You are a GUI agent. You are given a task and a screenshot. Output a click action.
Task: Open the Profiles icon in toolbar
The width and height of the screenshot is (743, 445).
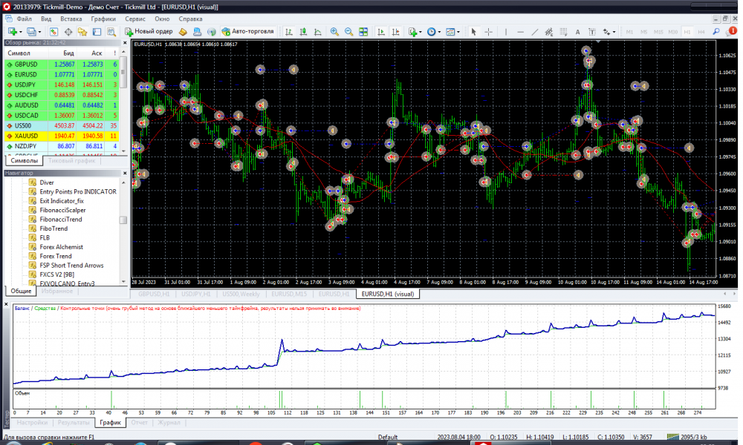[31, 32]
